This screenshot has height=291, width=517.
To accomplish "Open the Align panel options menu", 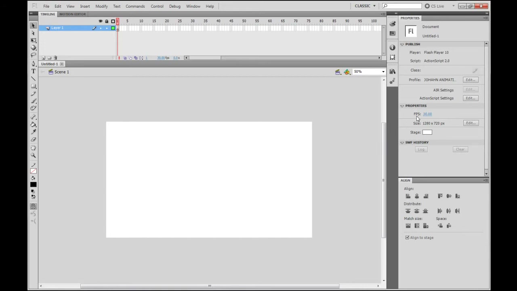I will pyautogui.click(x=485, y=180).
